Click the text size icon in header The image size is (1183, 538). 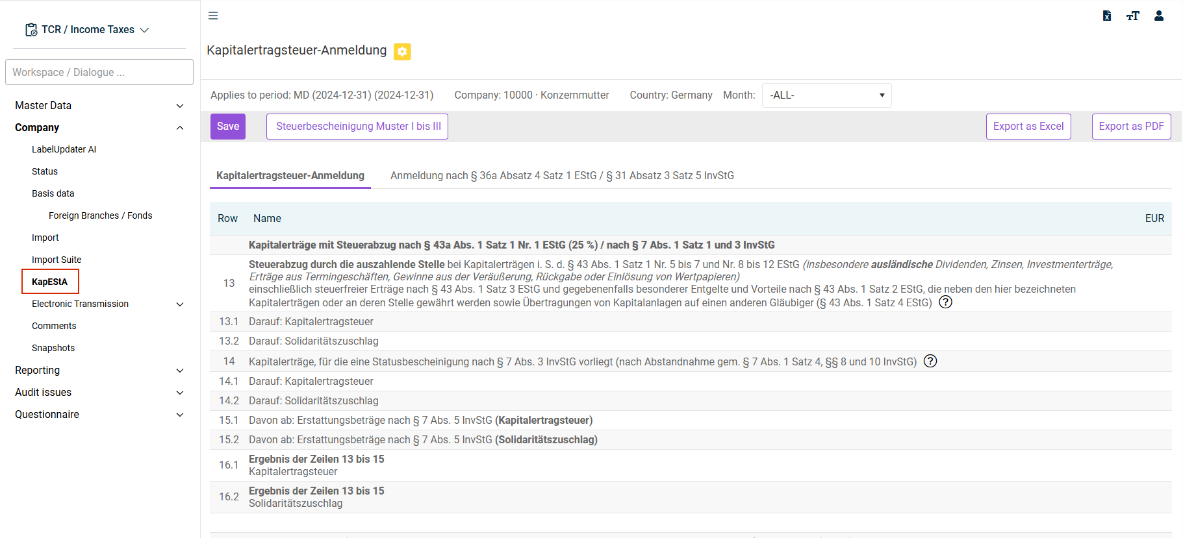pyautogui.click(x=1133, y=16)
